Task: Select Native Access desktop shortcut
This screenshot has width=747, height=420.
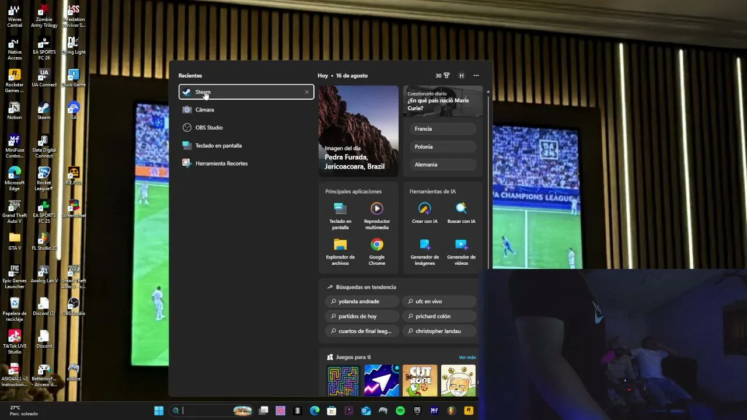Action: click(x=15, y=48)
